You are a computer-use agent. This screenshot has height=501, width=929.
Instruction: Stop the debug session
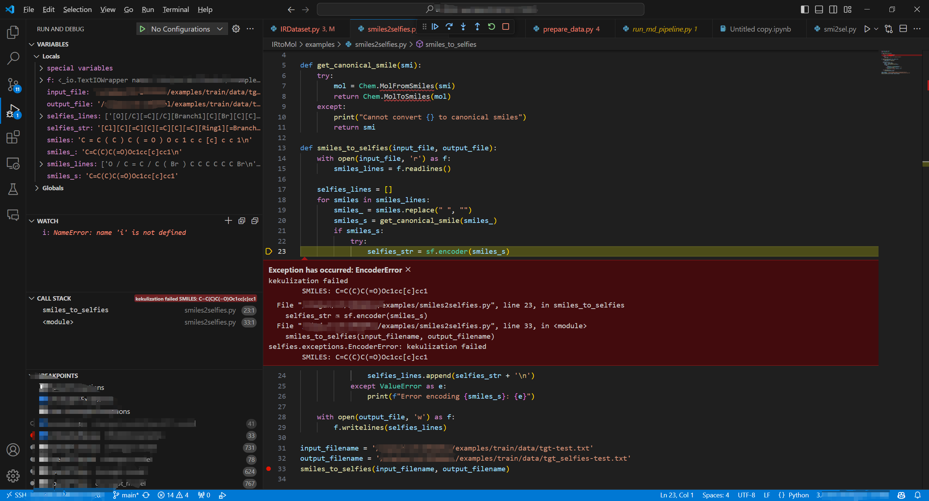coord(506,27)
